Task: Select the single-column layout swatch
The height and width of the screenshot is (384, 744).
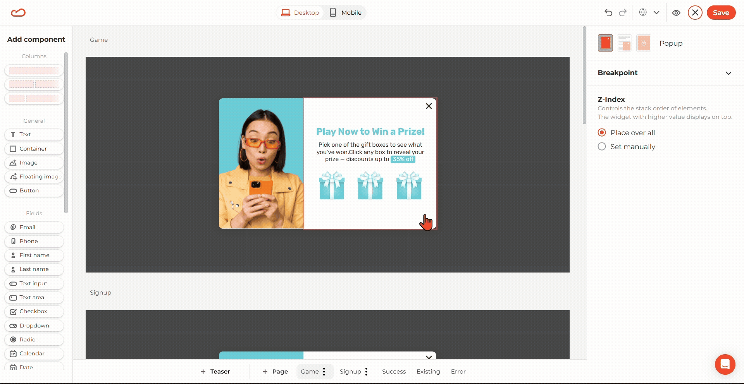Action: tap(34, 70)
